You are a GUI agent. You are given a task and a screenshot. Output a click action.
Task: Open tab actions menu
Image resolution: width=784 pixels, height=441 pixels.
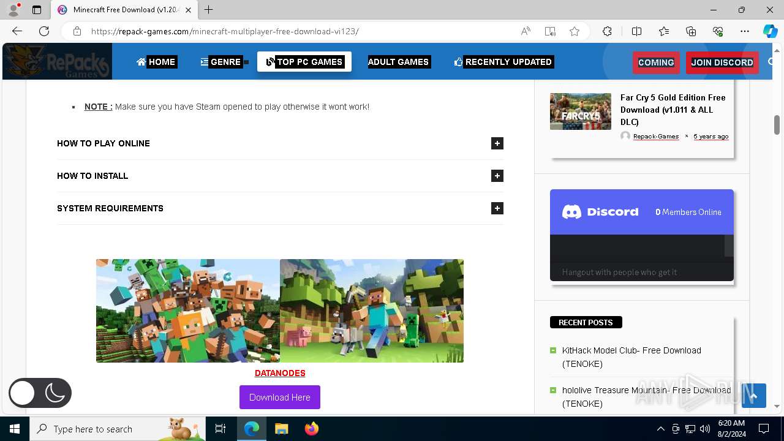pyautogui.click(x=37, y=10)
